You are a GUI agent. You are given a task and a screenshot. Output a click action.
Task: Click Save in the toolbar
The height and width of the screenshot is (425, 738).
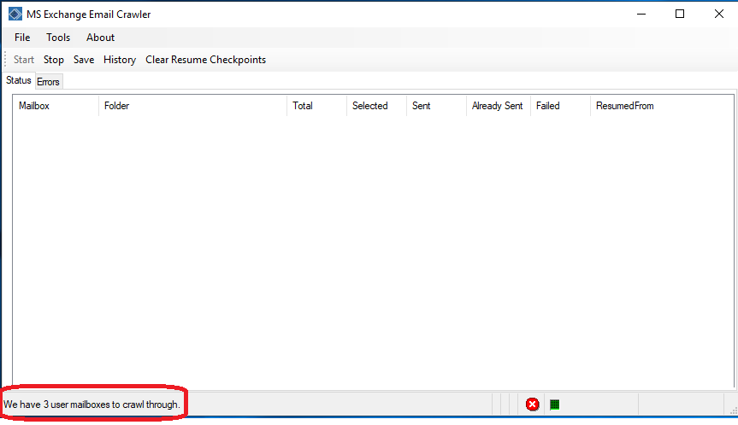[x=84, y=60]
